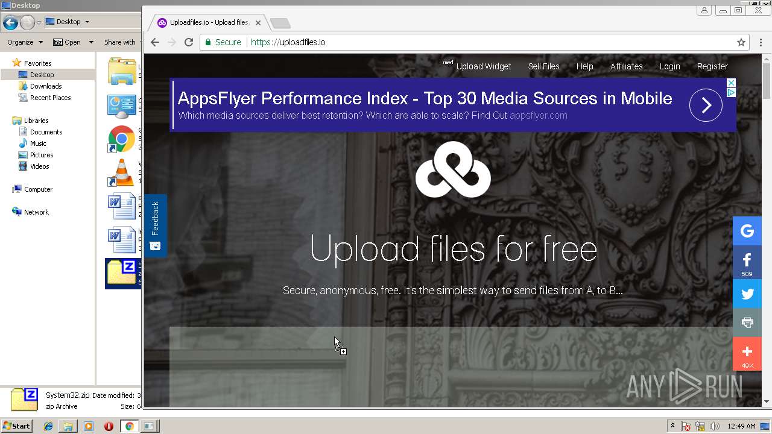Click Chrome forward arrow button

point(172,42)
